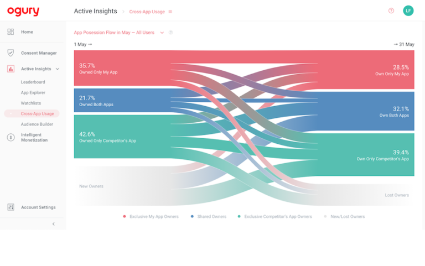This screenshot has height=266, width=425.
Task: Click the Active Insights chart icon
Action: click(11, 69)
